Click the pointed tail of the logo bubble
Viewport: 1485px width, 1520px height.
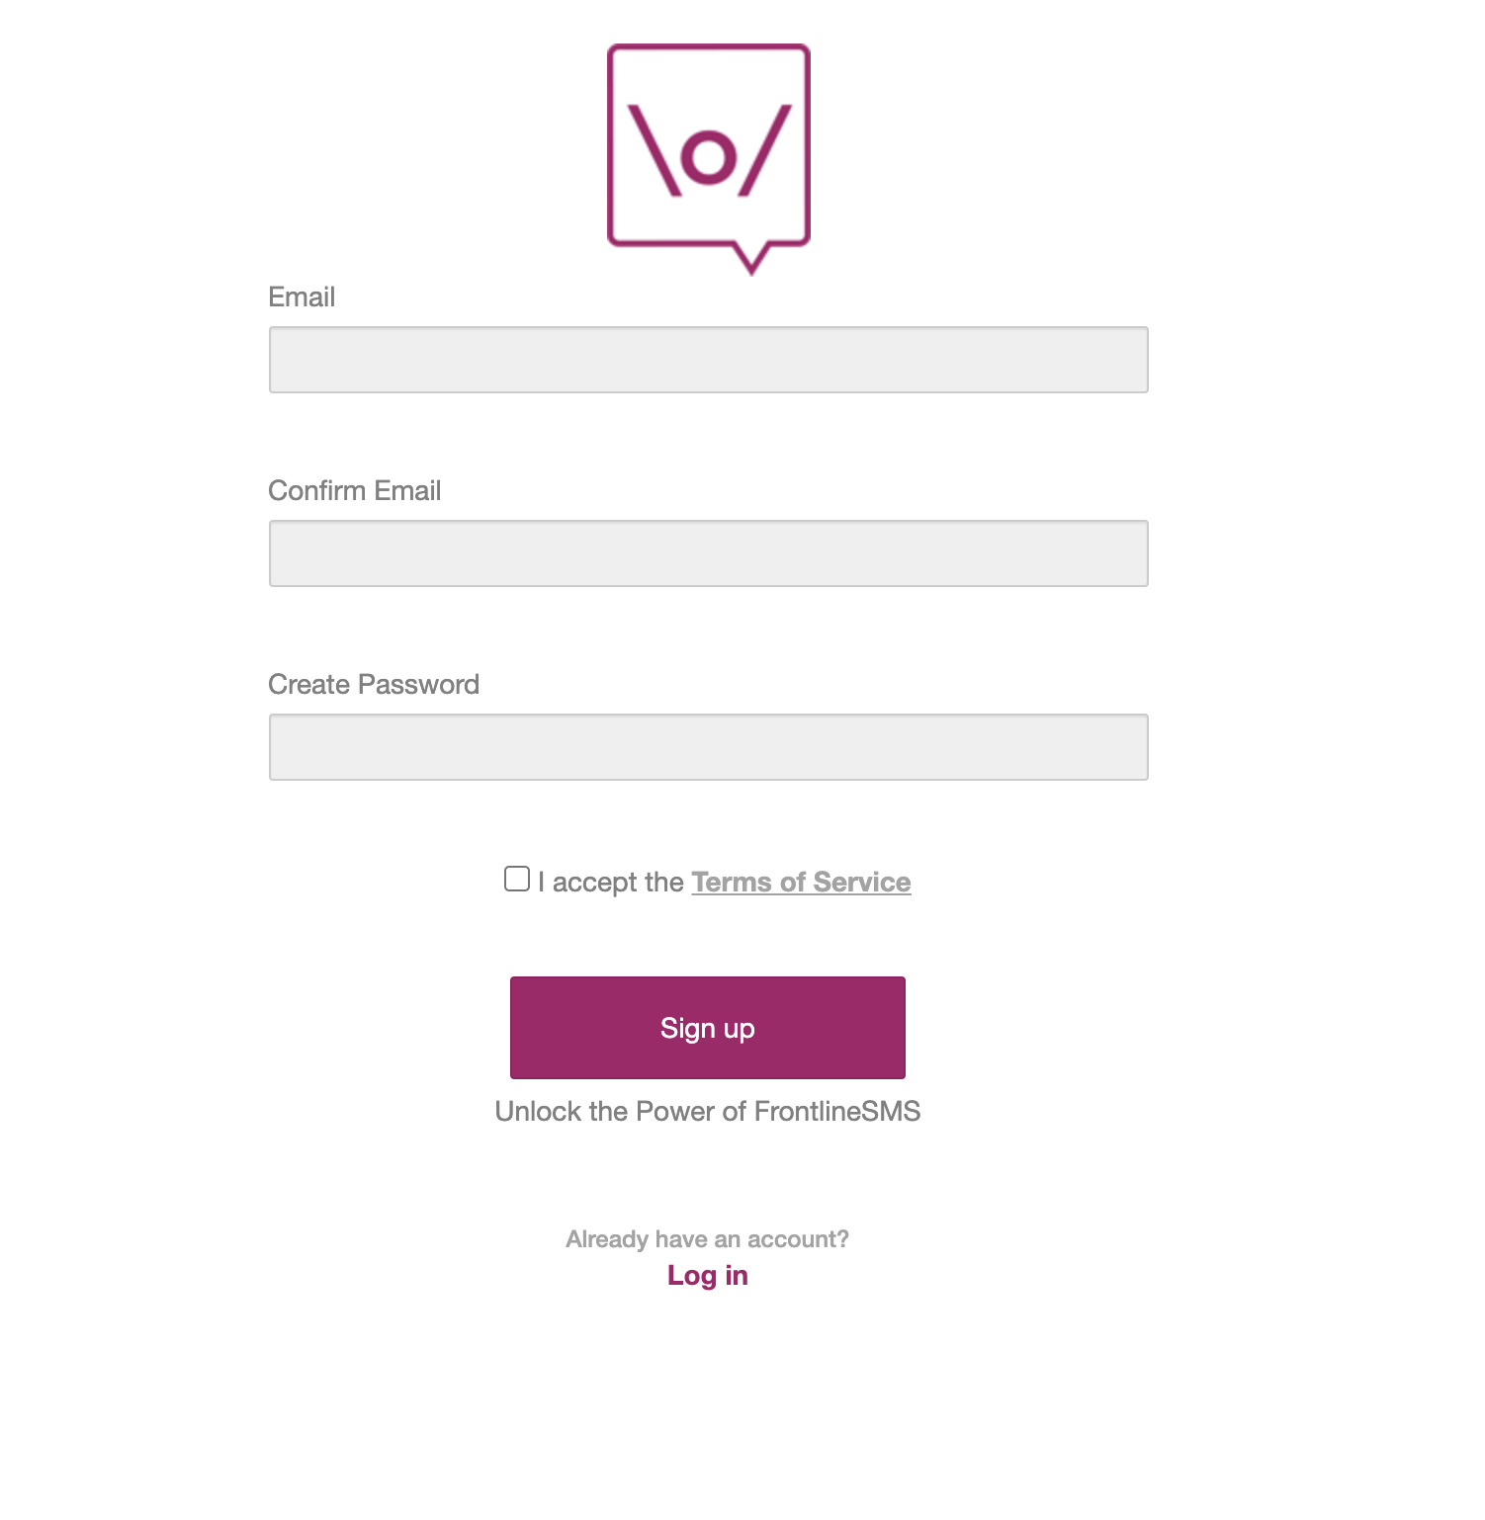click(751, 258)
